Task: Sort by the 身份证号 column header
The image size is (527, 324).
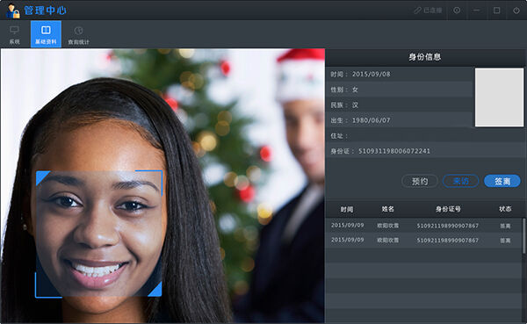Action: point(448,209)
